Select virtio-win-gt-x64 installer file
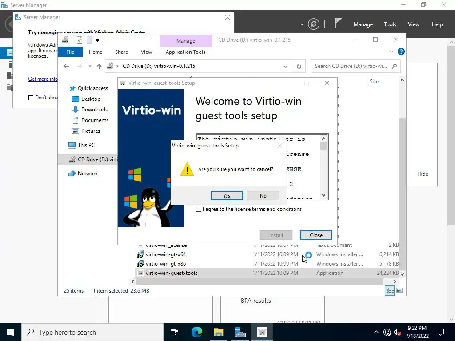Screen dimensions: 455x341 tap(267, 254)
